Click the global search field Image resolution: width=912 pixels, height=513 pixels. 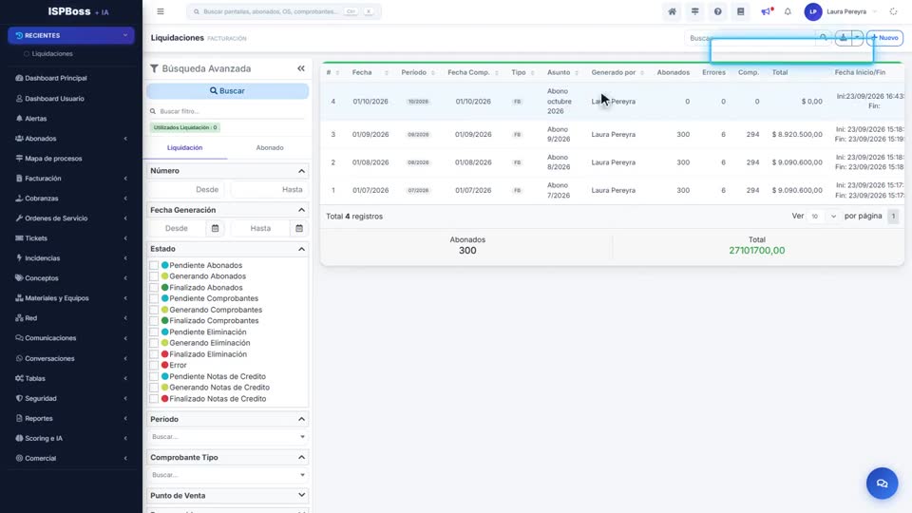(x=284, y=11)
